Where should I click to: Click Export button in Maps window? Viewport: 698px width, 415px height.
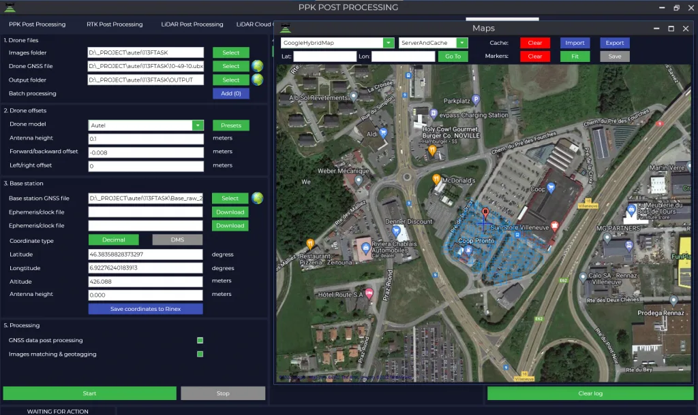[614, 43]
